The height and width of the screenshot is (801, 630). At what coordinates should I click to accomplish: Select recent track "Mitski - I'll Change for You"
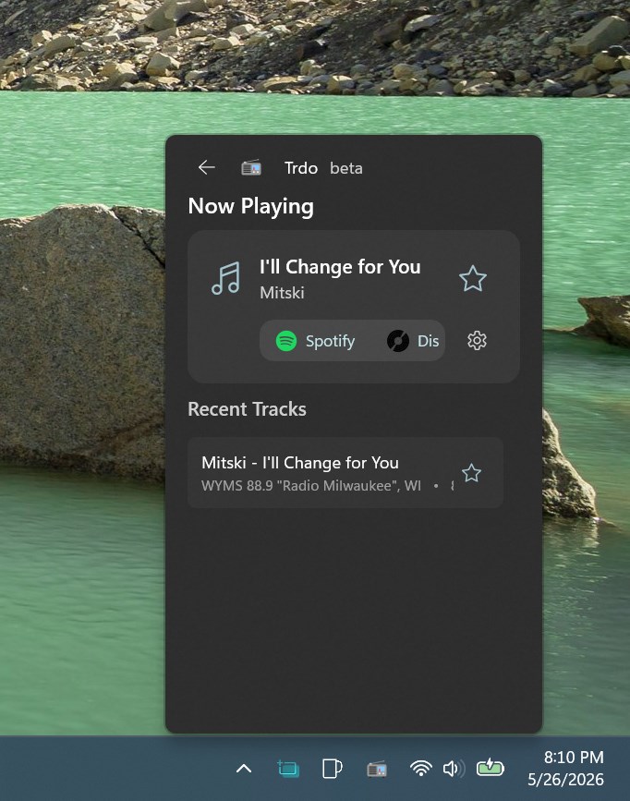coord(345,472)
